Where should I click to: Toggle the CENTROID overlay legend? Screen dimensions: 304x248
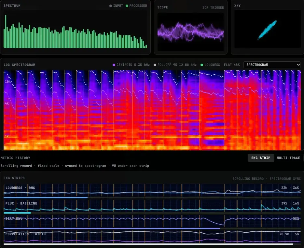coord(131,65)
